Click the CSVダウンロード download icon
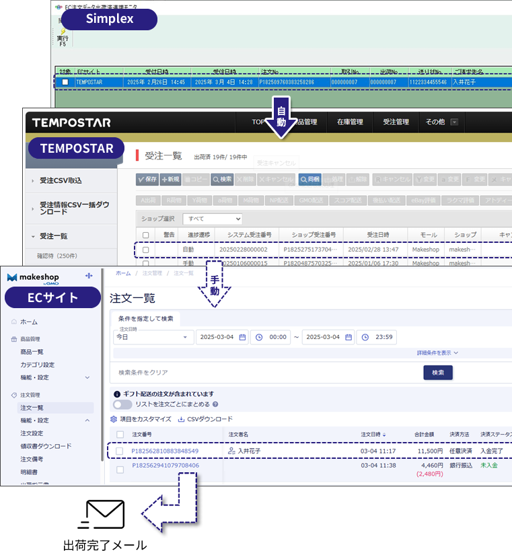The width and height of the screenshot is (512, 551). click(x=181, y=419)
